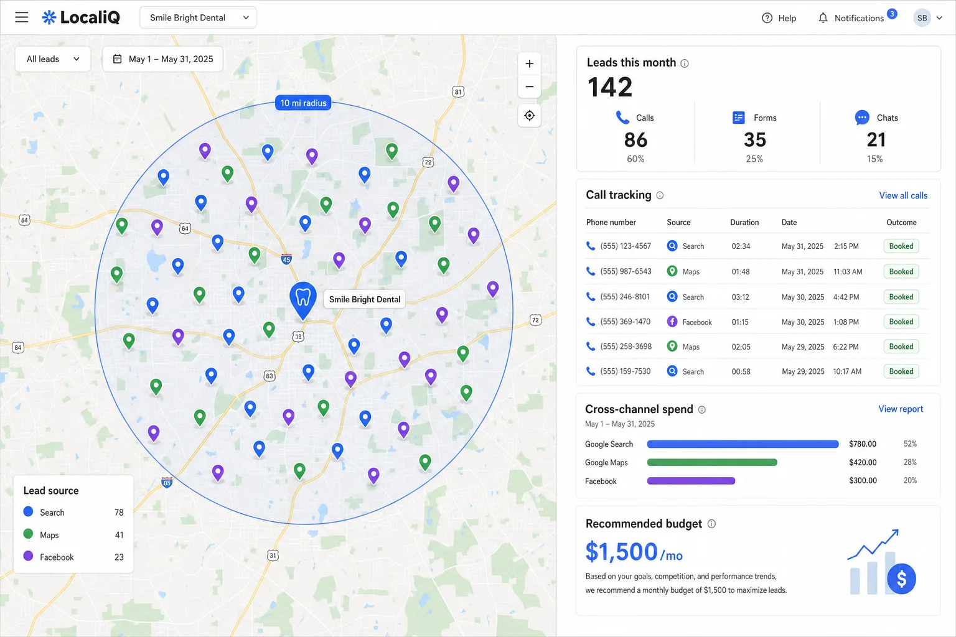Click the Google Maps spend bar

tap(712, 462)
